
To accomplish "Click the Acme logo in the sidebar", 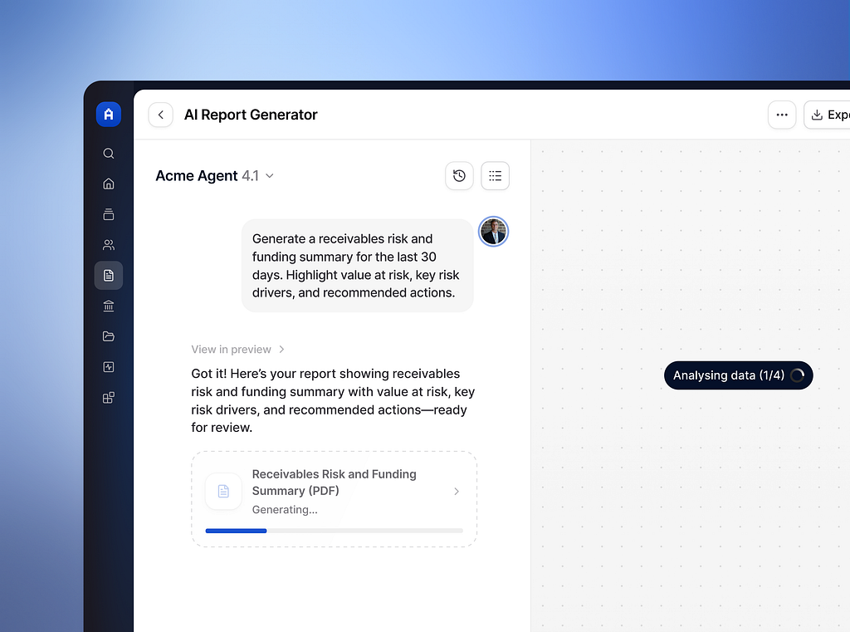I will [108, 114].
